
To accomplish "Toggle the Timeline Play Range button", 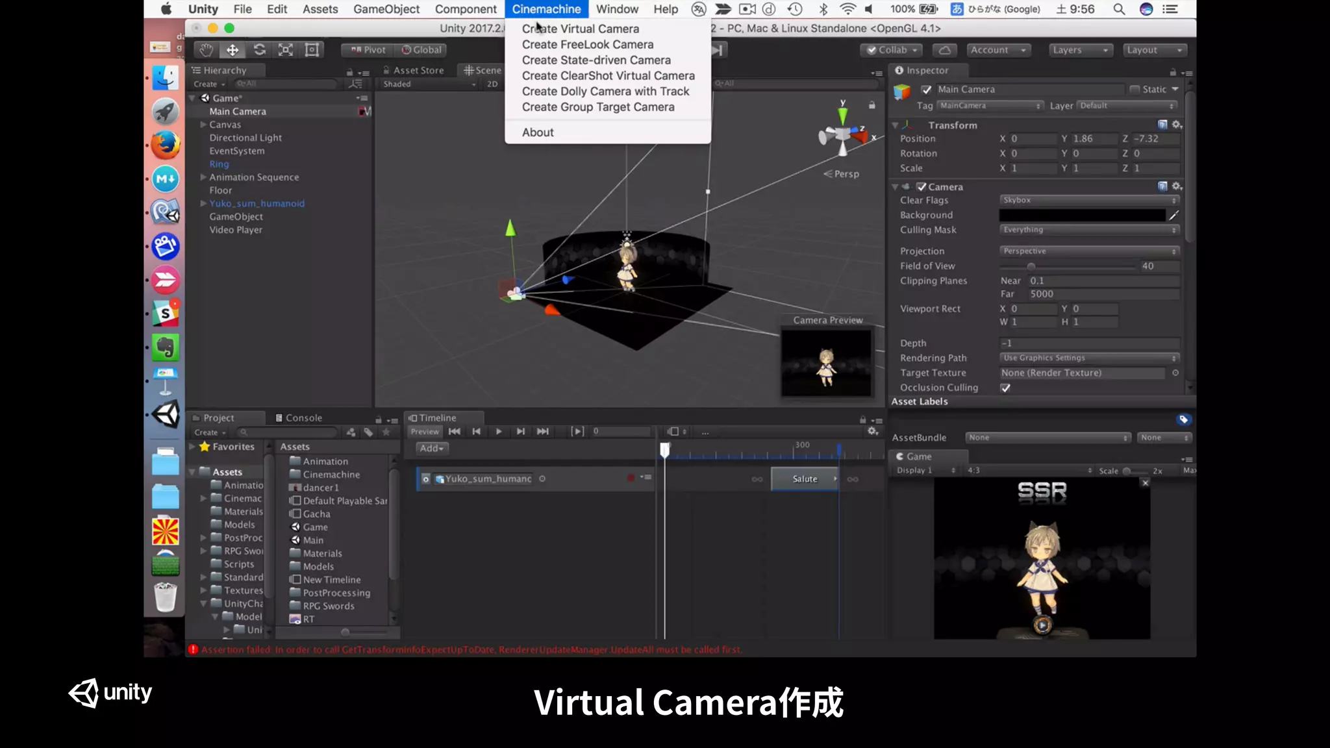I will (x=577, y=432).
